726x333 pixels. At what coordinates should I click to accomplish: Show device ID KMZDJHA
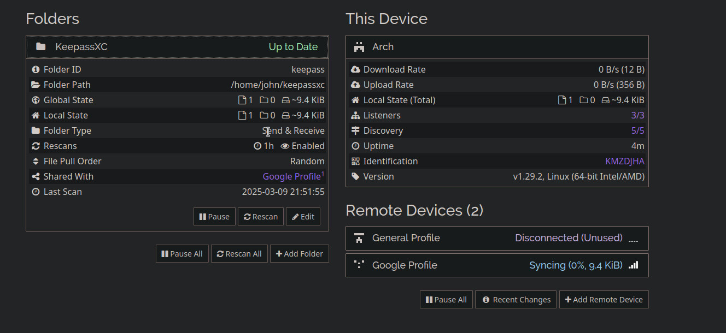[x=625, y=162]
